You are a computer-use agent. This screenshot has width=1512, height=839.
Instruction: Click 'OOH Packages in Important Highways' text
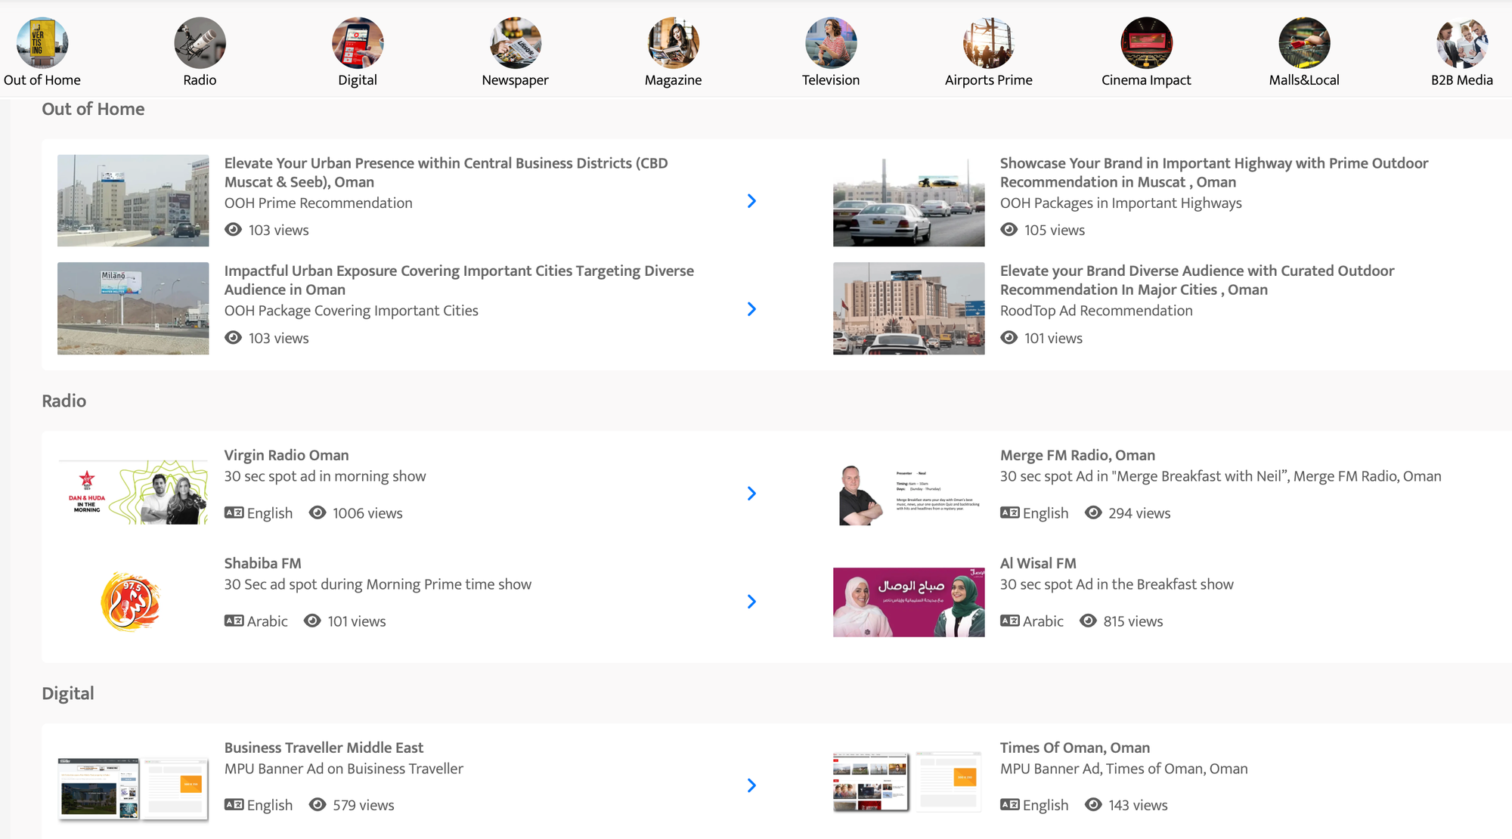point(1120,203)
